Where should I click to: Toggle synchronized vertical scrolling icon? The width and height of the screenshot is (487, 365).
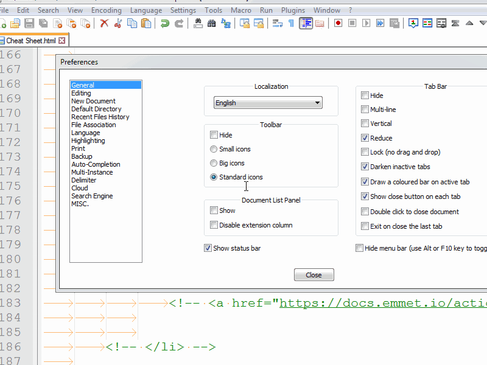[x=245, y=23]
